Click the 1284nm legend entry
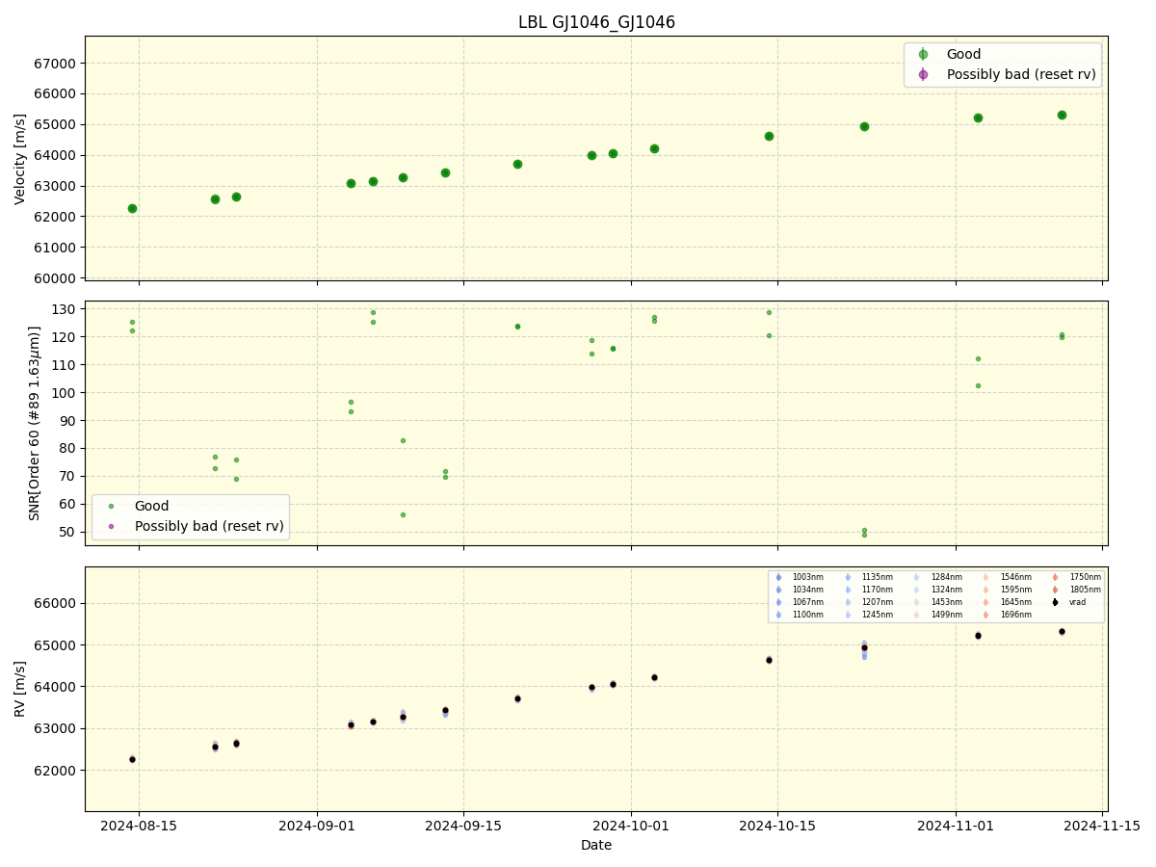Screen dimensions: 1156x867 pyautogui.click(x=938, y=577)
